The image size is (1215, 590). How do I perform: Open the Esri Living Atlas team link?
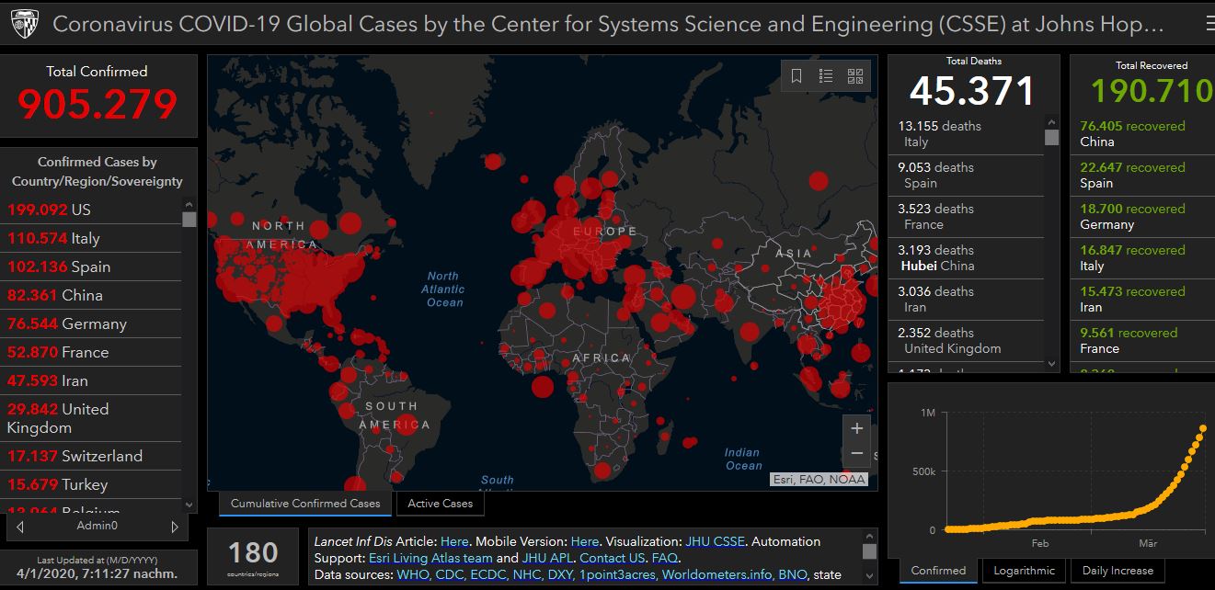point(430,558)
